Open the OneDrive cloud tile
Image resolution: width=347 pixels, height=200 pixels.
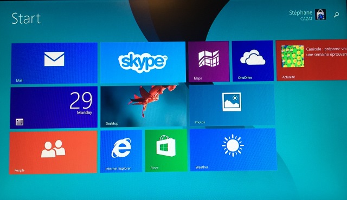click(x=253, y=61)
